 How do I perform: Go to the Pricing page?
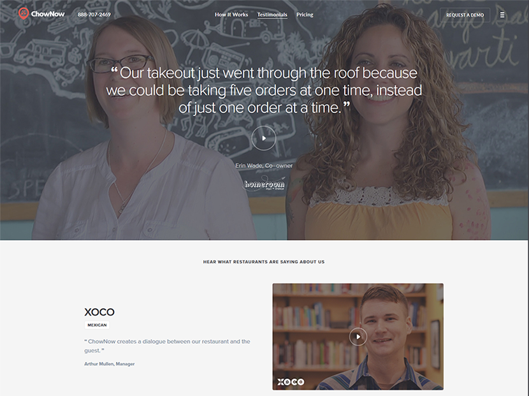(305, 15)
